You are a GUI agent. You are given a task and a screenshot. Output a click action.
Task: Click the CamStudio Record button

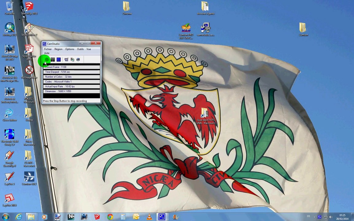coord(47,60)
